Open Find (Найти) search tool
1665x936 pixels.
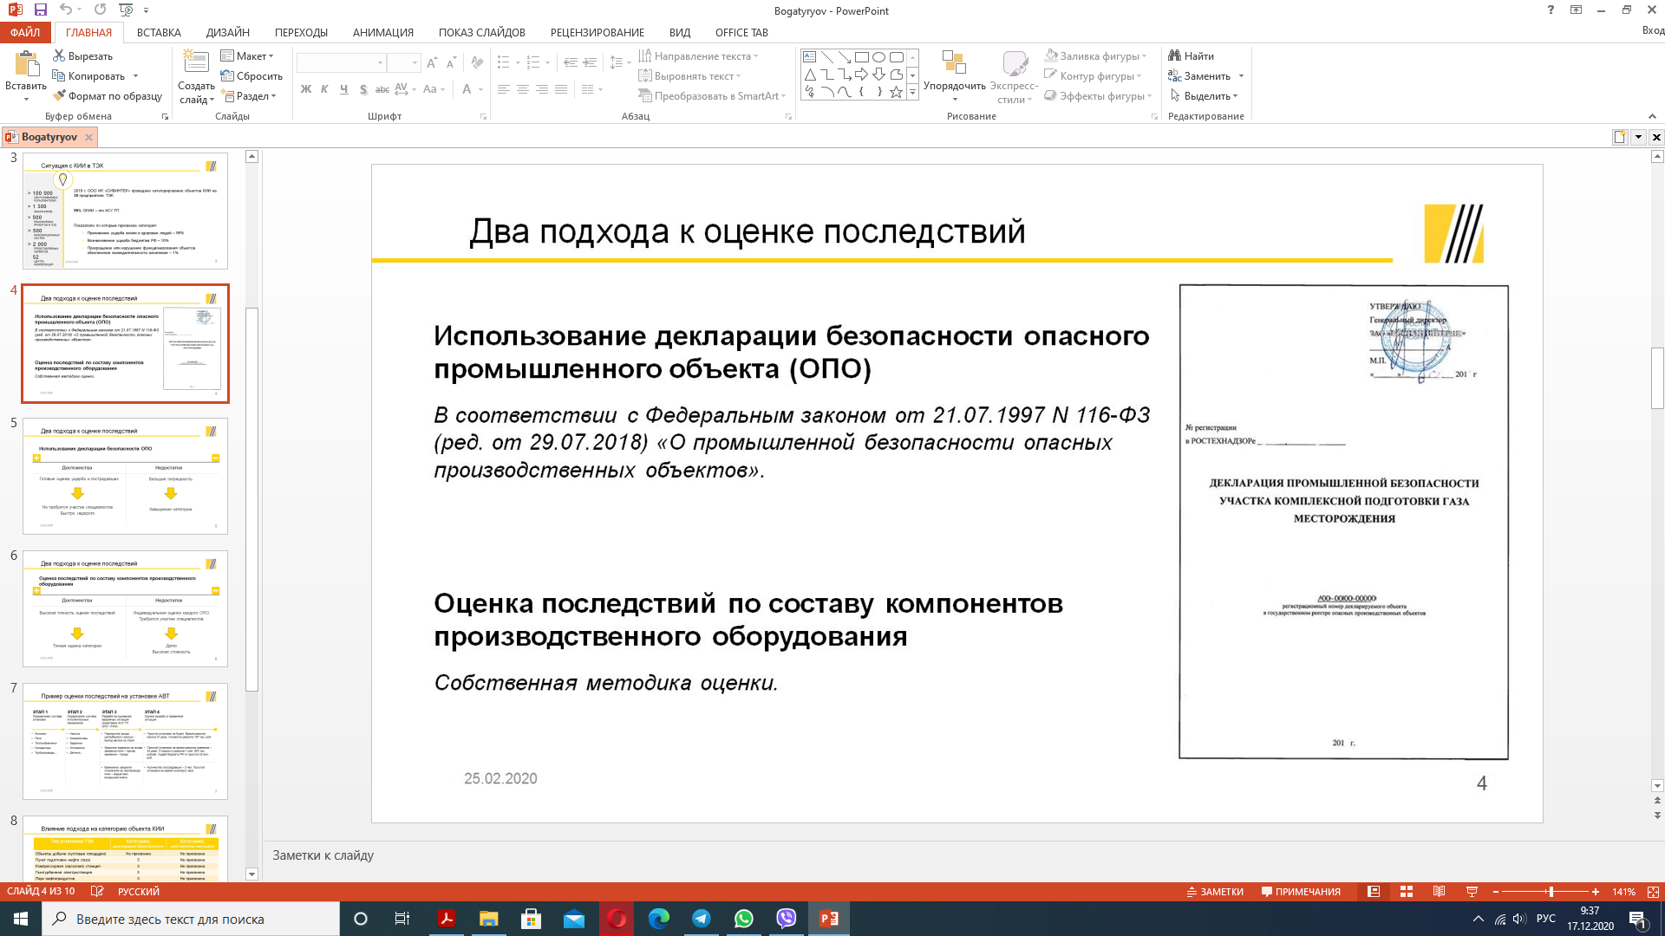pos(1192,56)
